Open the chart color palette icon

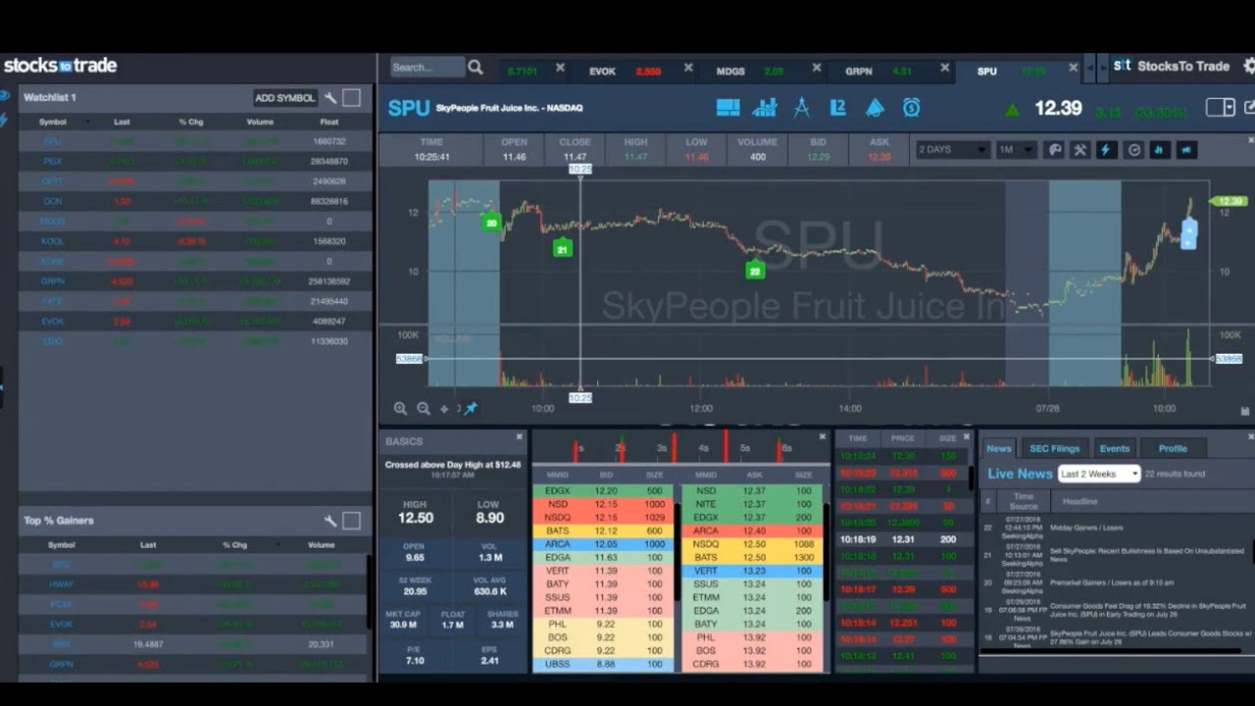click(1055, 150)
